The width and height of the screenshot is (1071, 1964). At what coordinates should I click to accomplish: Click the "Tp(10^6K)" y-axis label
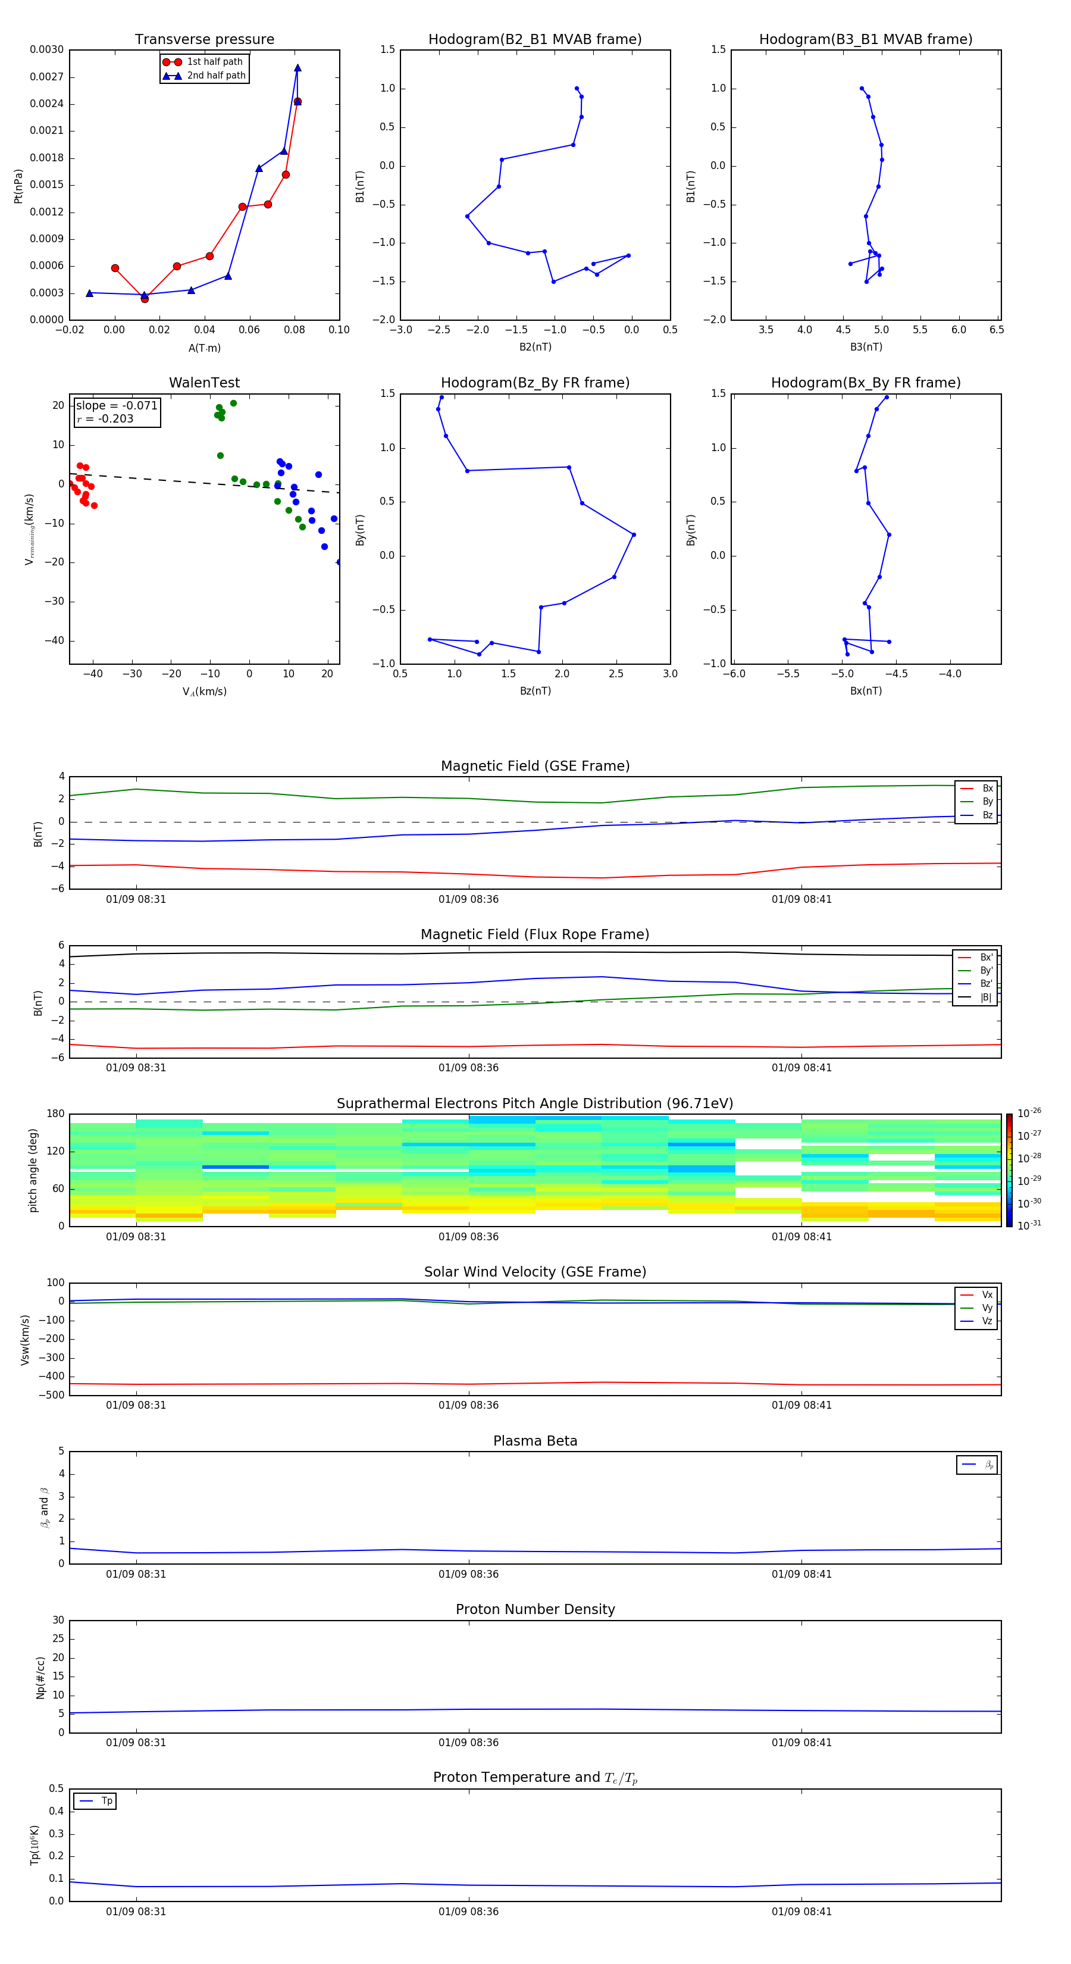(35, 1845)
